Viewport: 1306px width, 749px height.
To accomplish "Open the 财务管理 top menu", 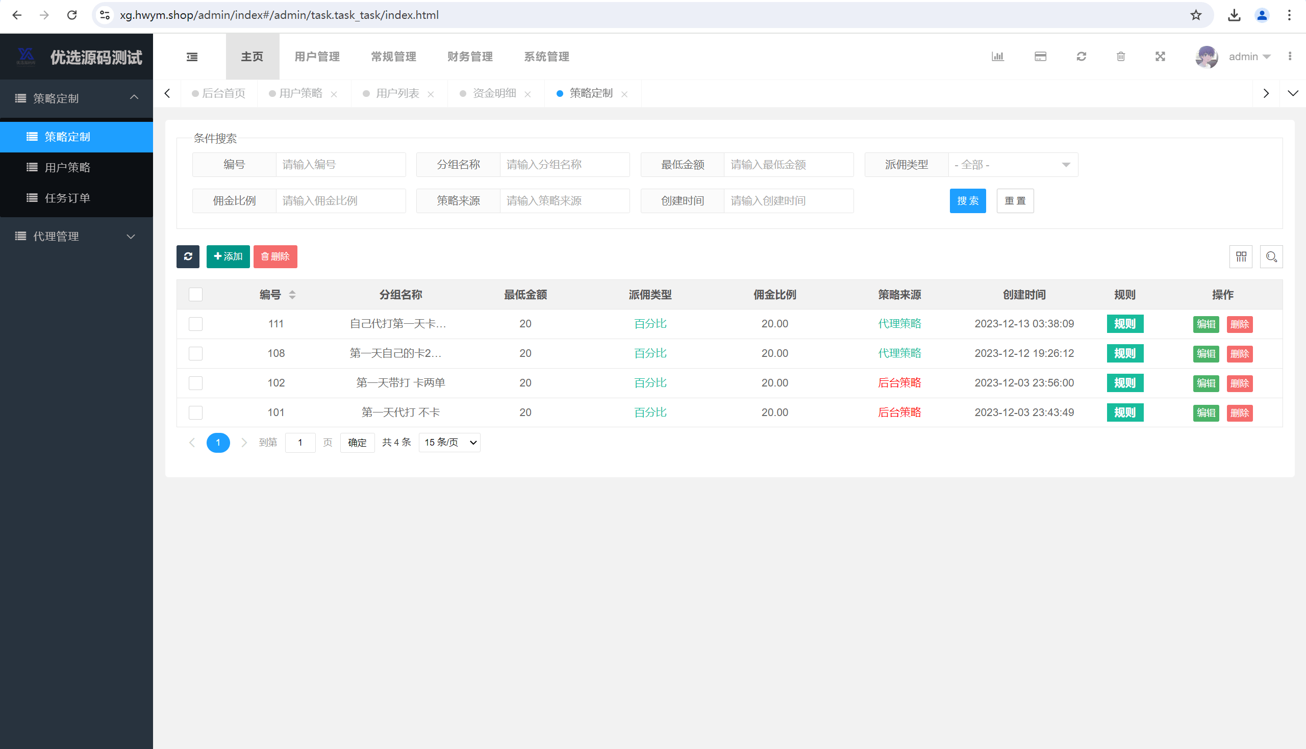I will pos(469,57).
